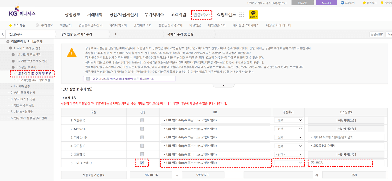Open the 정산/세금계산서 menu
This screenshot has width=392, height=181.
coord(123,14)
